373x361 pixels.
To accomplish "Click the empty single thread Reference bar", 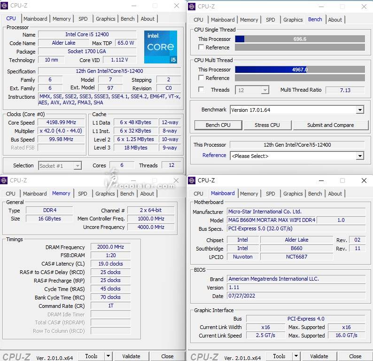I will (300, 47).
